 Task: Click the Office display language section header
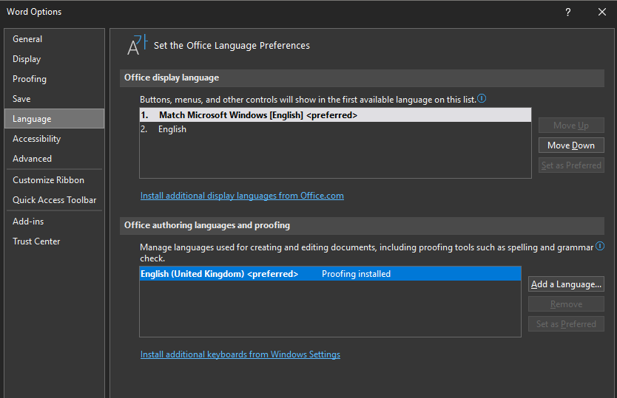point(362,78)
